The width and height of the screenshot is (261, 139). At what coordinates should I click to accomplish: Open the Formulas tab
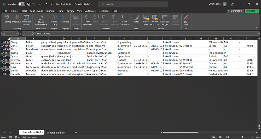pyautogui.click(x=51, y=11)
